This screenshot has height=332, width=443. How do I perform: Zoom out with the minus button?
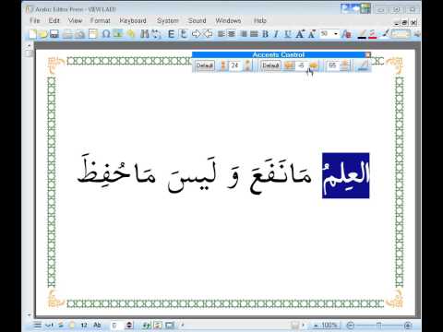pos(350,325)
